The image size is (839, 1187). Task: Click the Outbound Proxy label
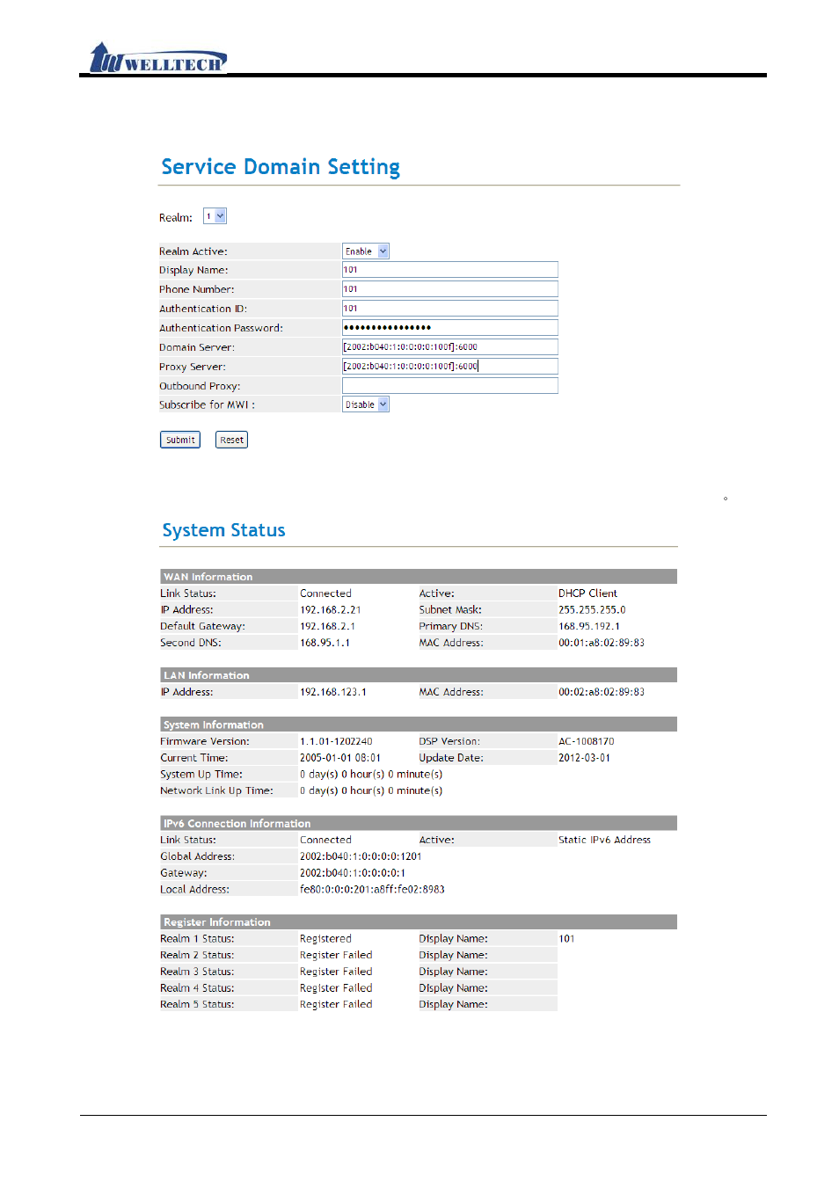point(200,386)
